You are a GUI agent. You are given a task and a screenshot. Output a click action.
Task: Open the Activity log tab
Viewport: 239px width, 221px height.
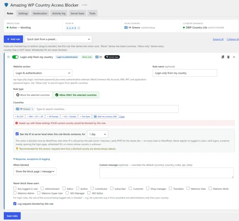click(59, 13)
